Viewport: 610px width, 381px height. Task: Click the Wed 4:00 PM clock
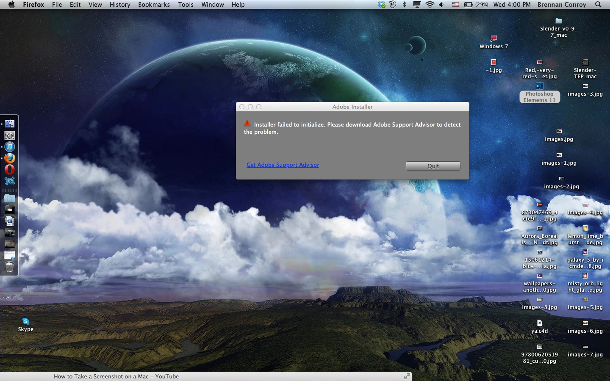(512, 5)
